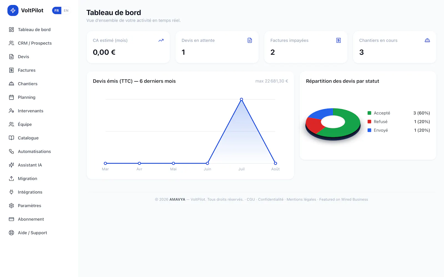Switch language to EN
Viewport: 444px width, 277px height.
tap(66, 11)
